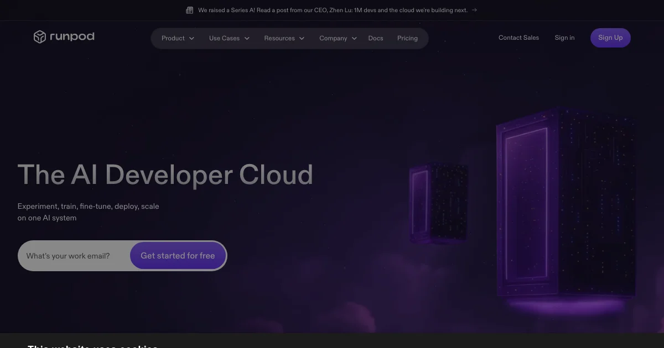664x348 pixels.
Task: Expand the Product dropdown chevron
Action: coord(191,39)
